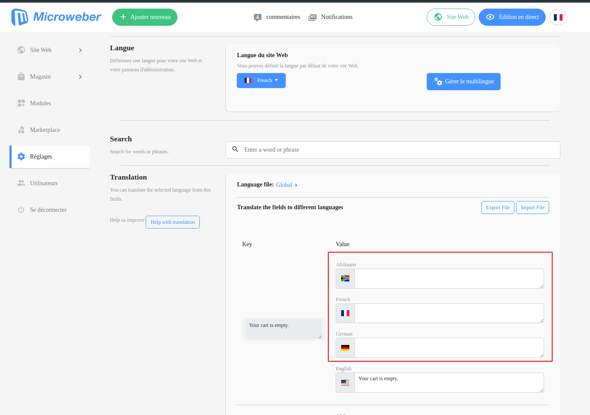Expand the Magasin sidebar menu
This screenshot has width=590, height=415.
point(80,76)
